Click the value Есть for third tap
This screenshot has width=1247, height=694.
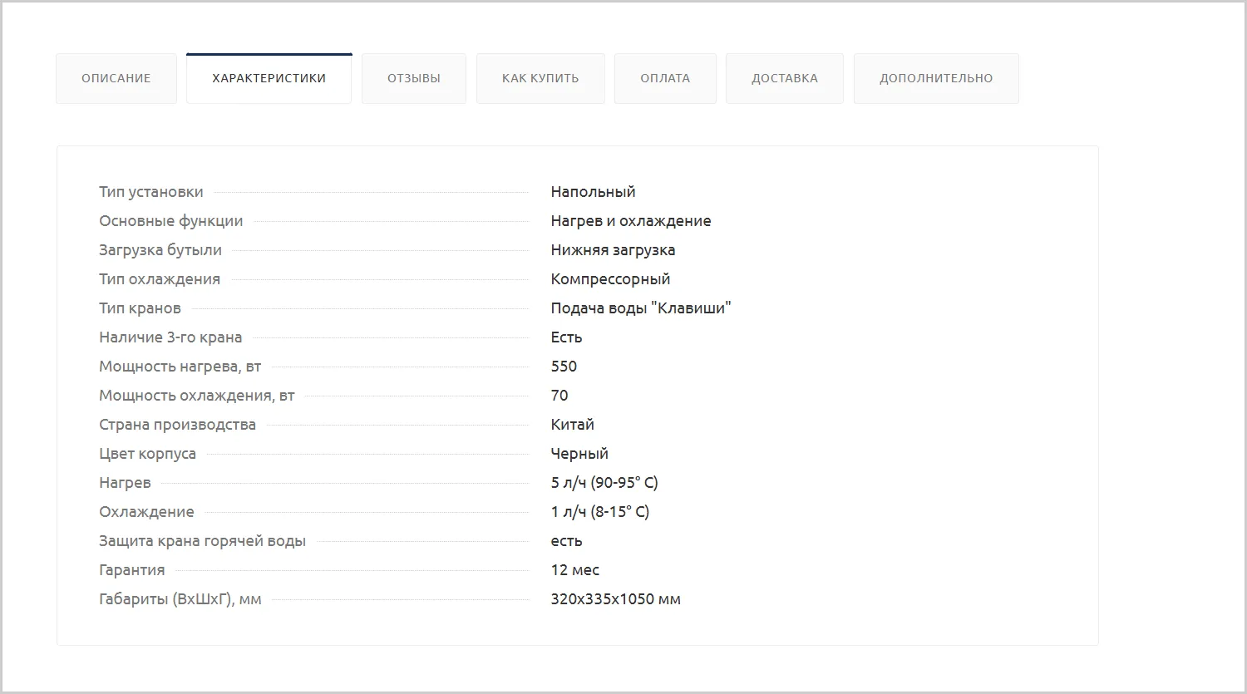coord(566,337)
